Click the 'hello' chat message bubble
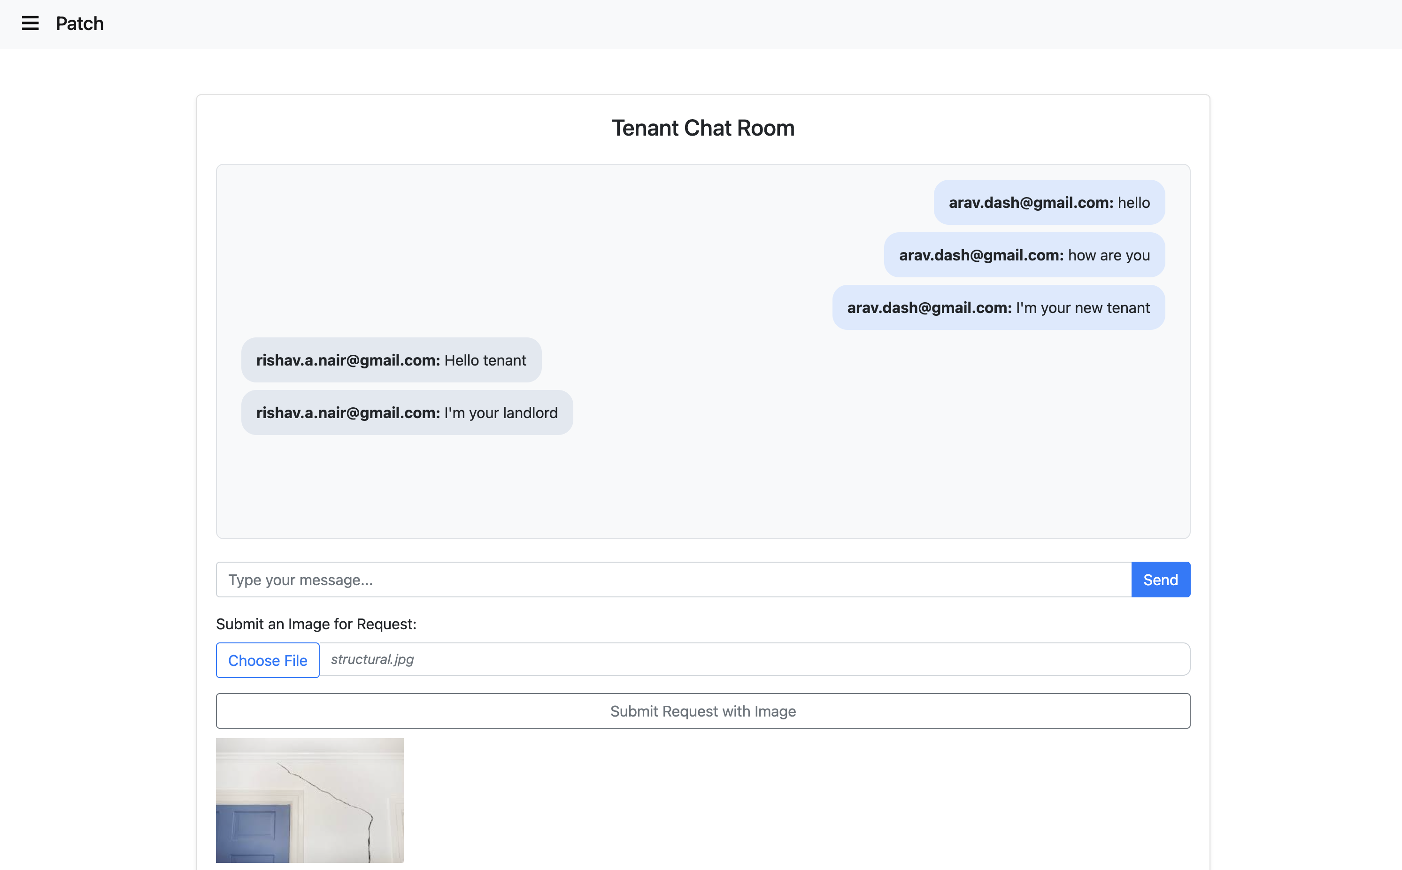This screenshot has height=870, width=1402. coord(1048,203)
